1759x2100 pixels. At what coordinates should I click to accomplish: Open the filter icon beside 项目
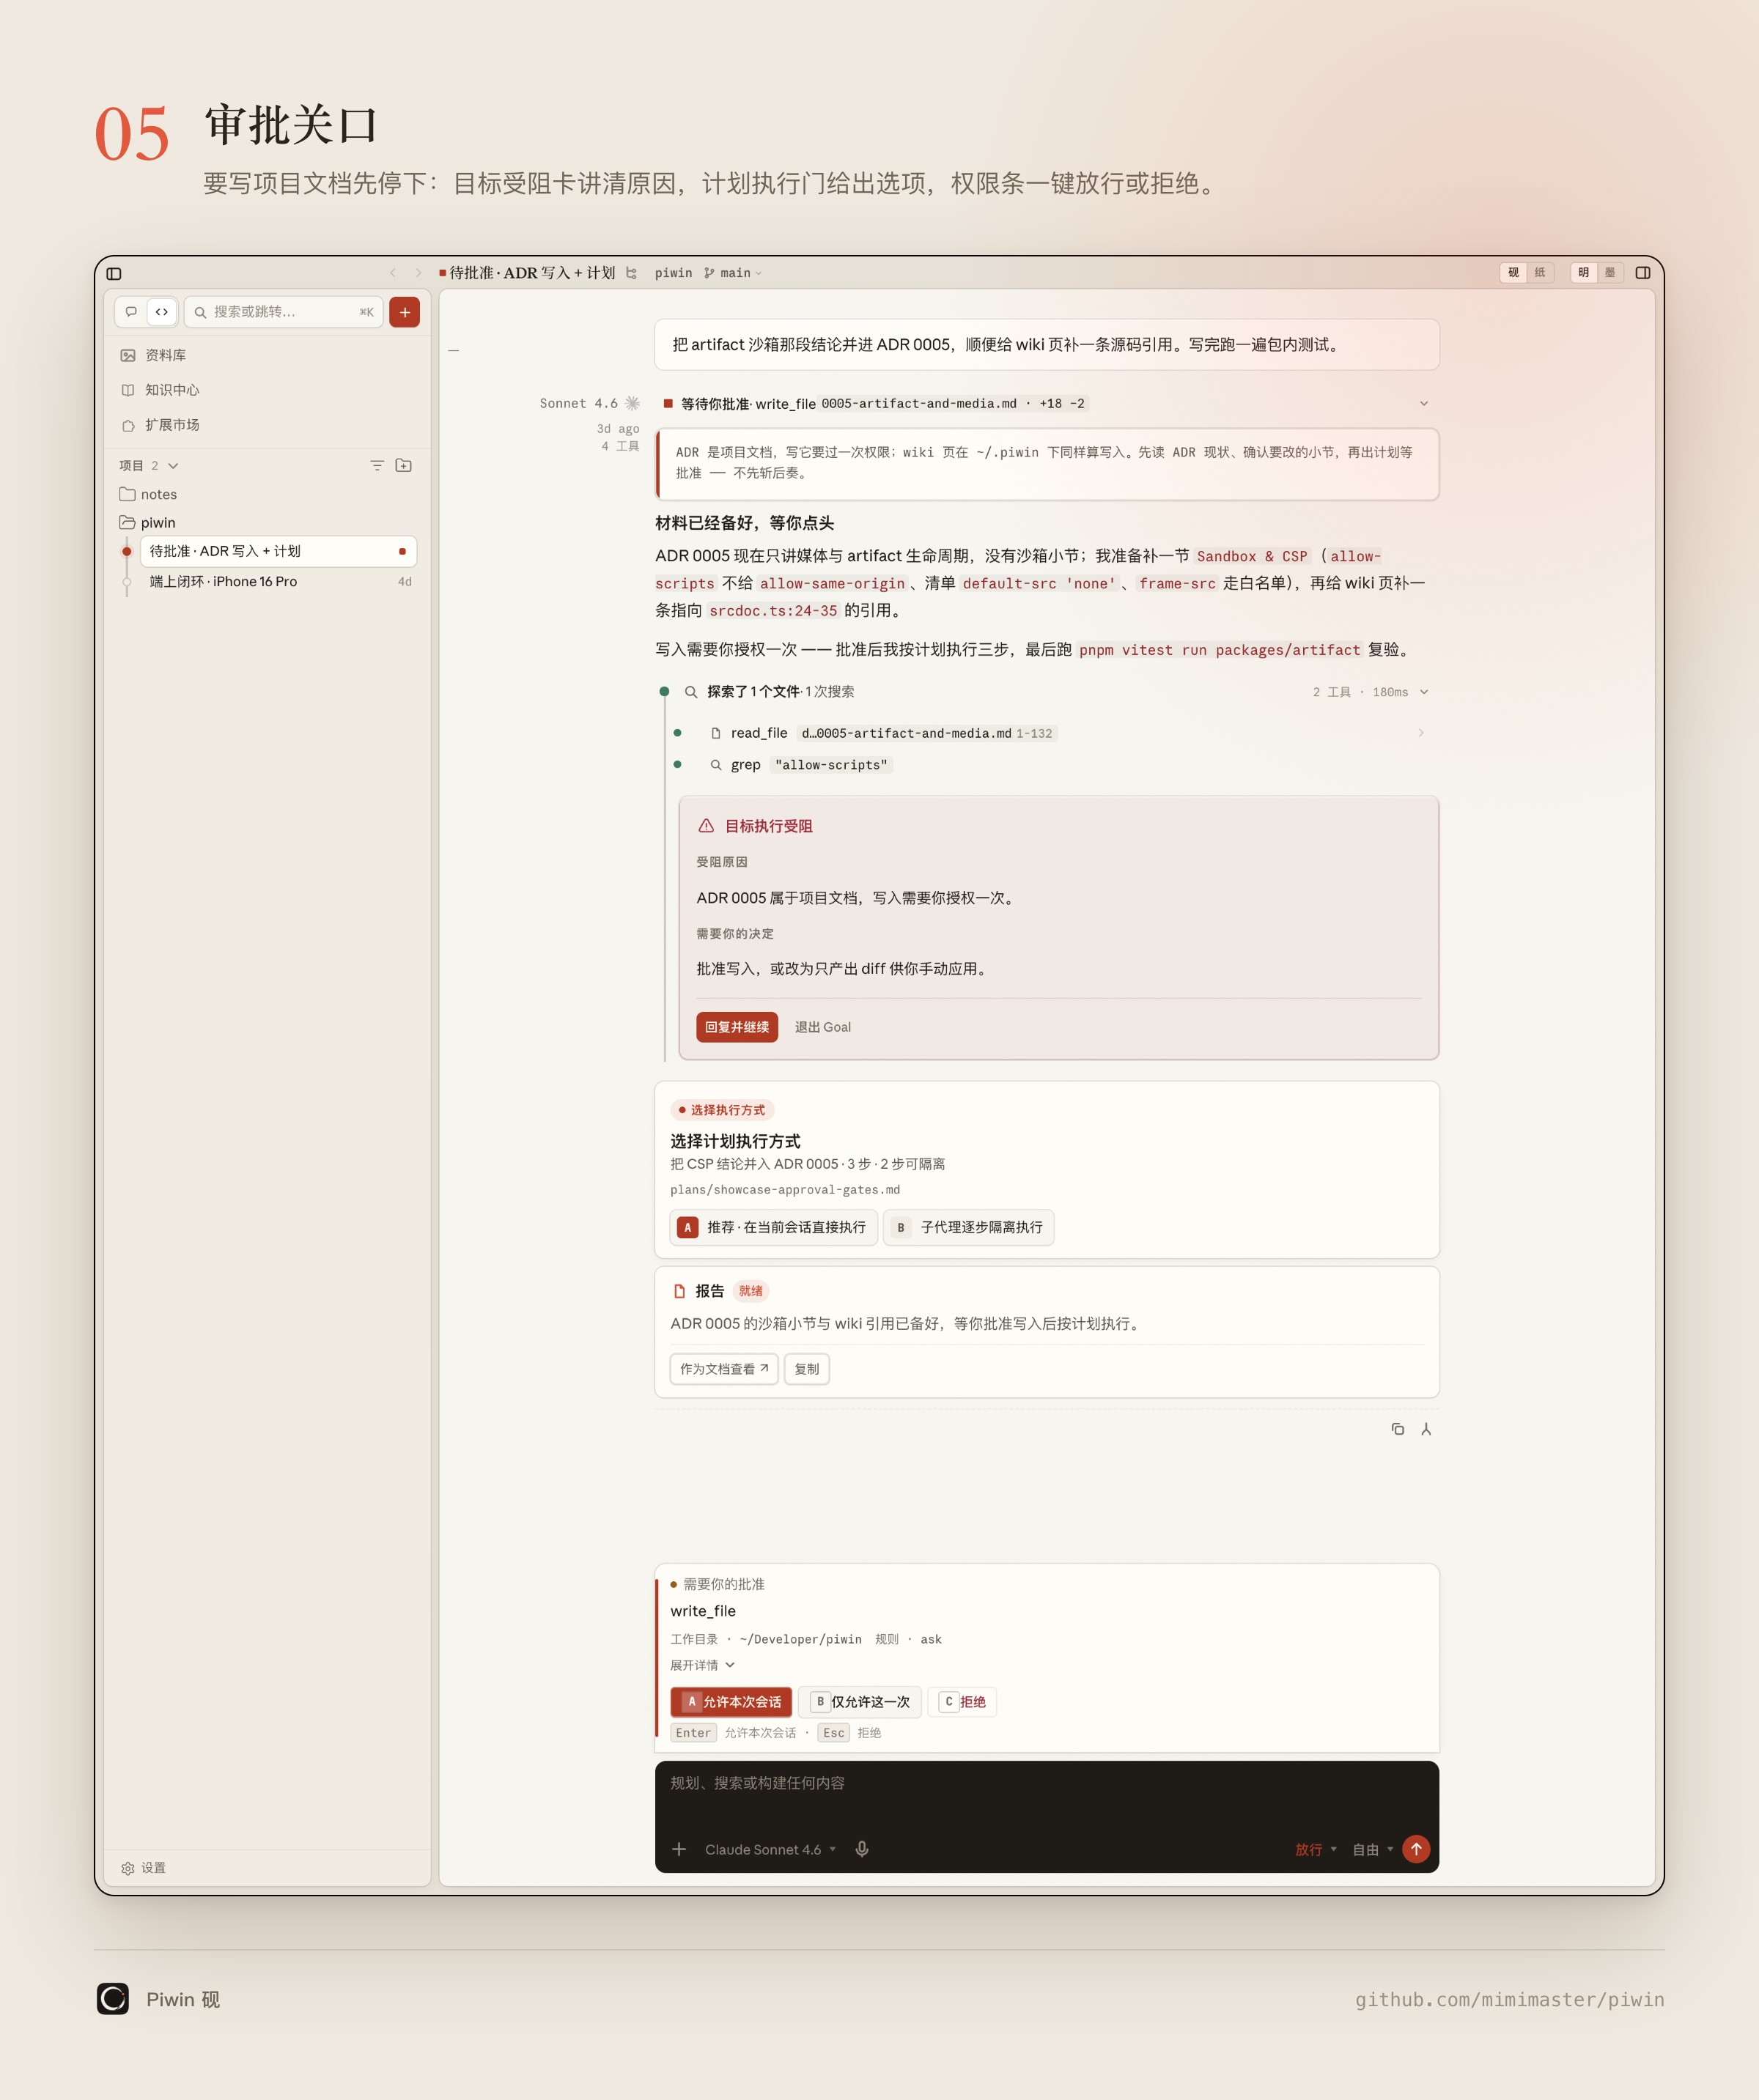coord(377,465)
